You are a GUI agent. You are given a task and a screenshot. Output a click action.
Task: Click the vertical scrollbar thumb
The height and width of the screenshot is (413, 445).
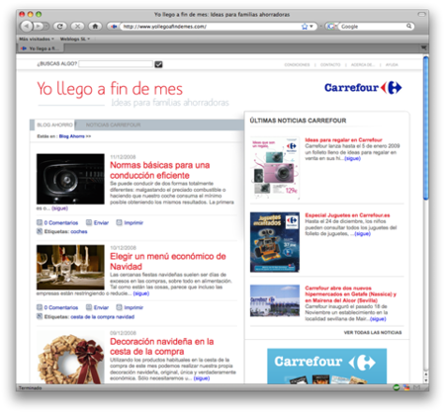click(x=426, y=127)
